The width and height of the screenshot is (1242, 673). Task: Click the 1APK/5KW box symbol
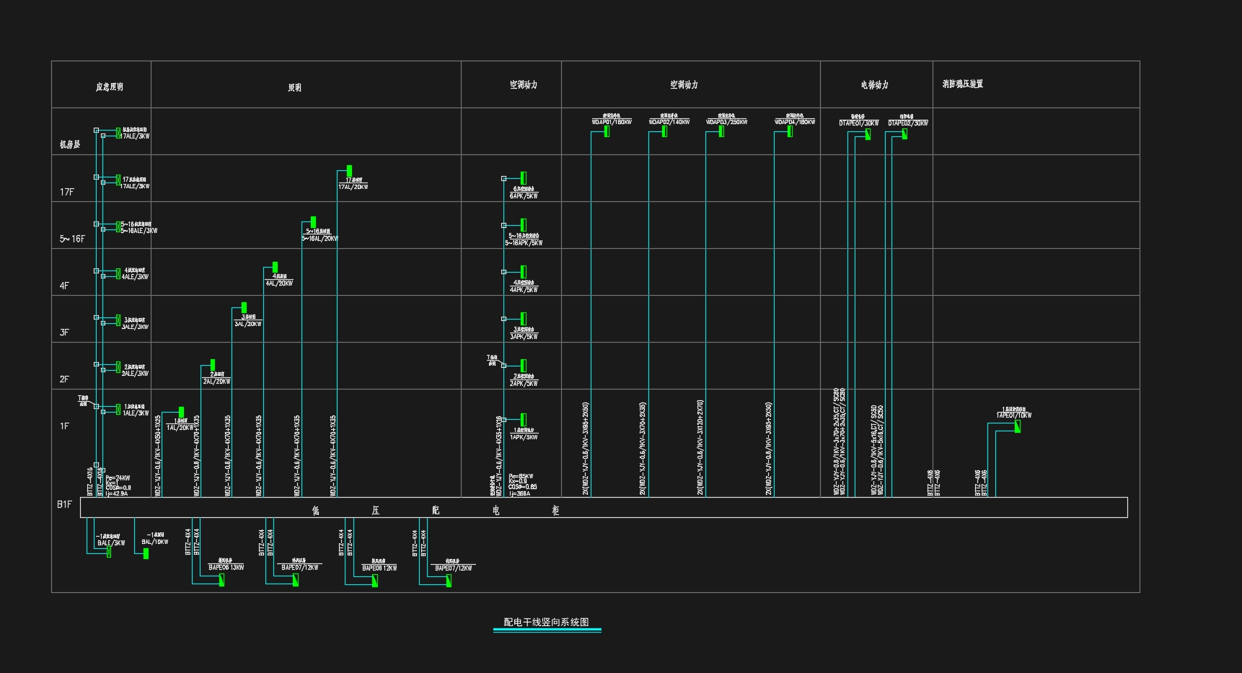click(524, 419)
